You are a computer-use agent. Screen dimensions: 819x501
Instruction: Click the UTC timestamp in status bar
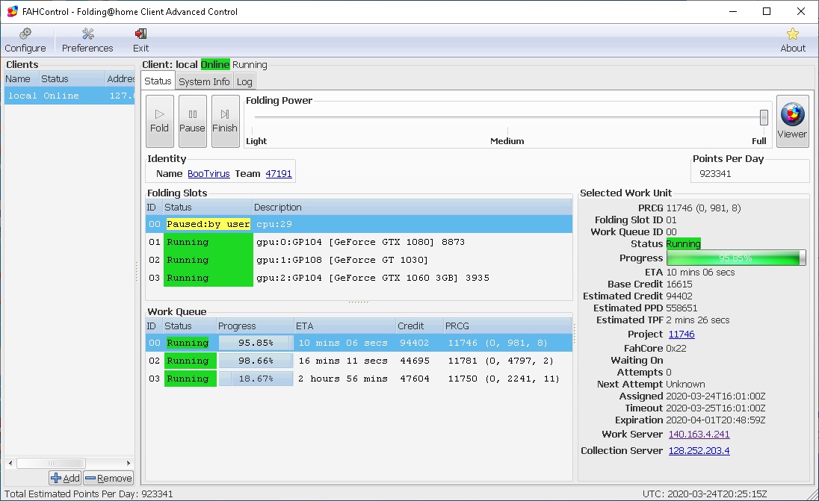[x=705, y=494]
